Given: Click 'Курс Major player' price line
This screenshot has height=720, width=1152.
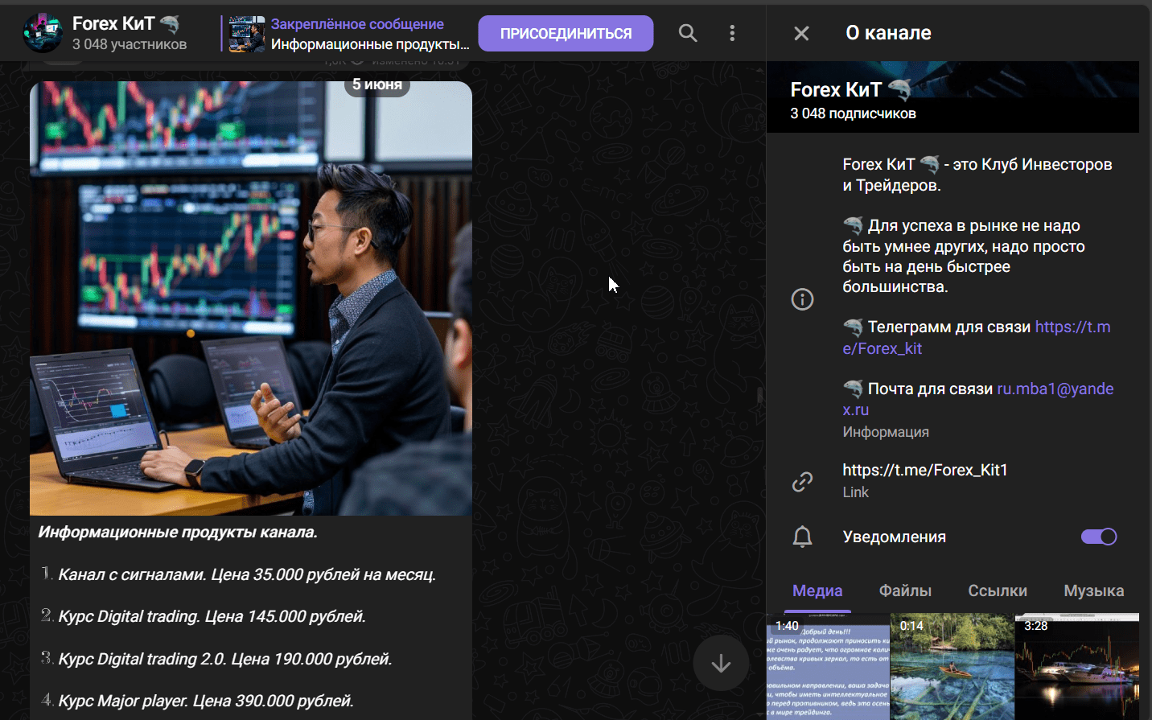Looking at the screenshot, I should (x=197, y=701).
